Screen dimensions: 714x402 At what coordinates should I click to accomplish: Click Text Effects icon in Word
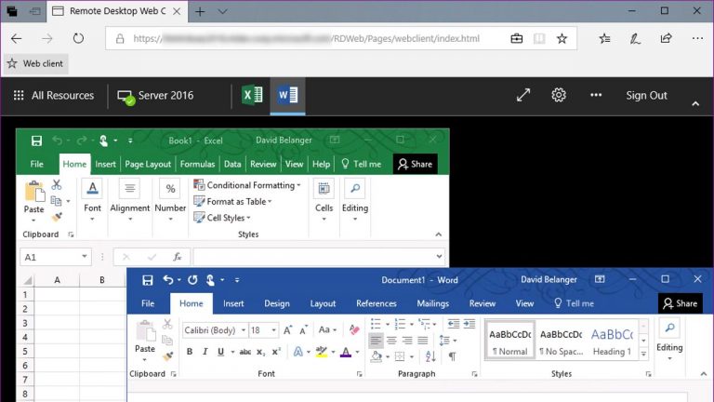click(x=298, y=352)
